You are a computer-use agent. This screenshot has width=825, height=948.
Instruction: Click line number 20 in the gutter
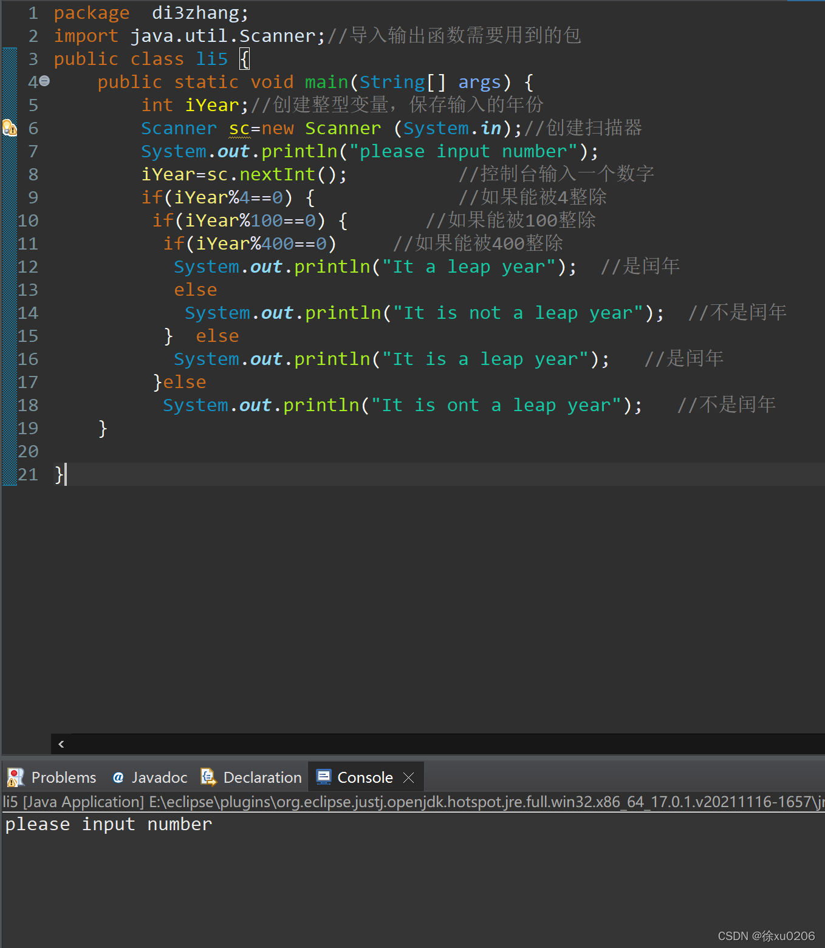28,451
